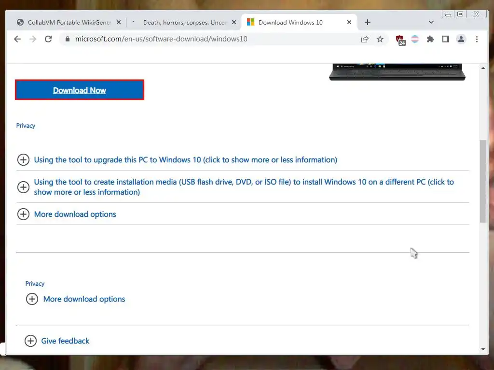The height and width of the screenshot is (370, 494).
Task: Open Chrome three-dot menu
Action: 477,39
